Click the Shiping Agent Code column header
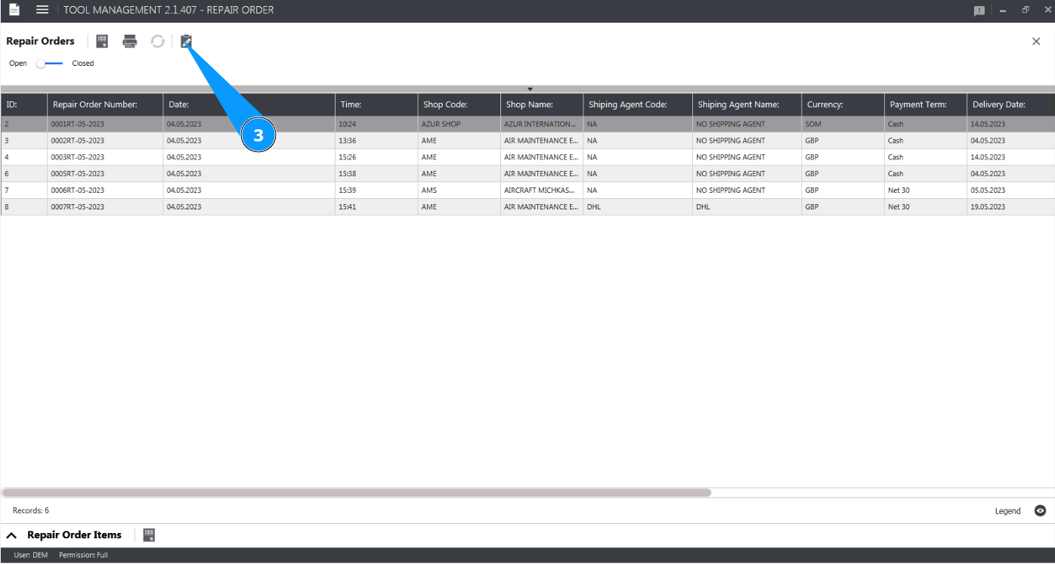The width and height of the screenshot is (1055, 564). [638, 104]
